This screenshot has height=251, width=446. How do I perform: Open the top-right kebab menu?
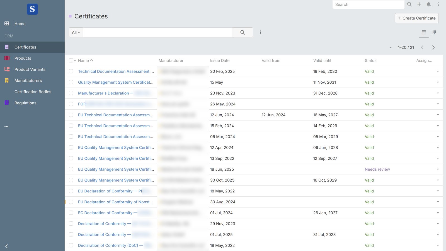[x=438, y=4]
